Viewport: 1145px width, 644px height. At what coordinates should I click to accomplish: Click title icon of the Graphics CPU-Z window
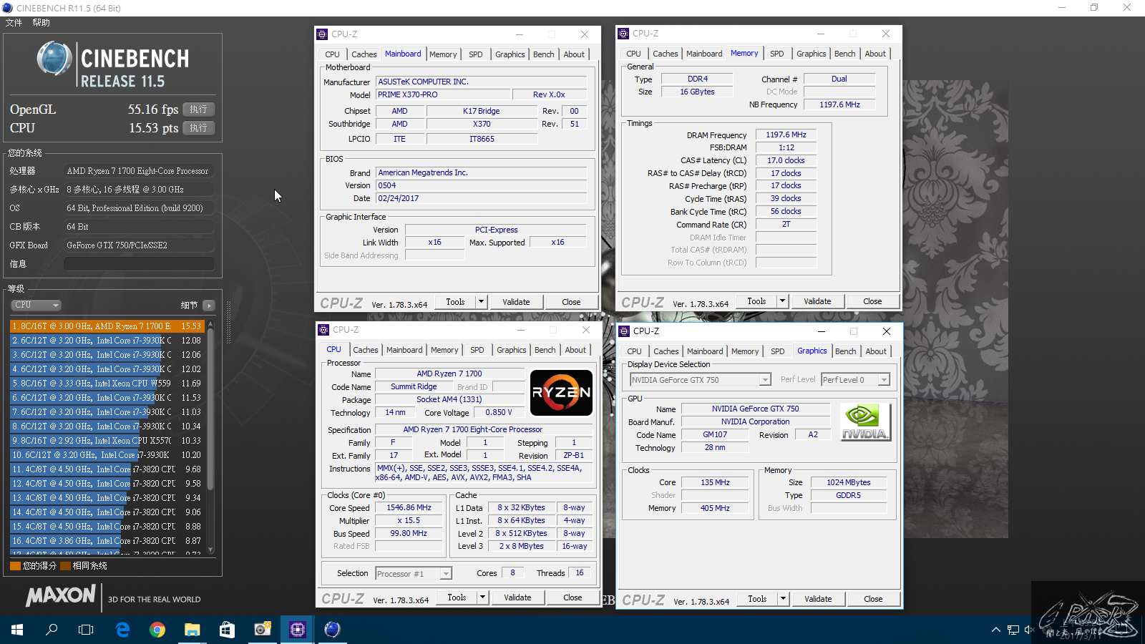[x=624, y=331]
